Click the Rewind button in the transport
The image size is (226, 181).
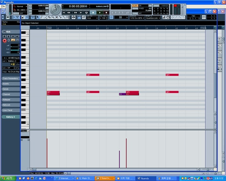[x=69, y=13]
